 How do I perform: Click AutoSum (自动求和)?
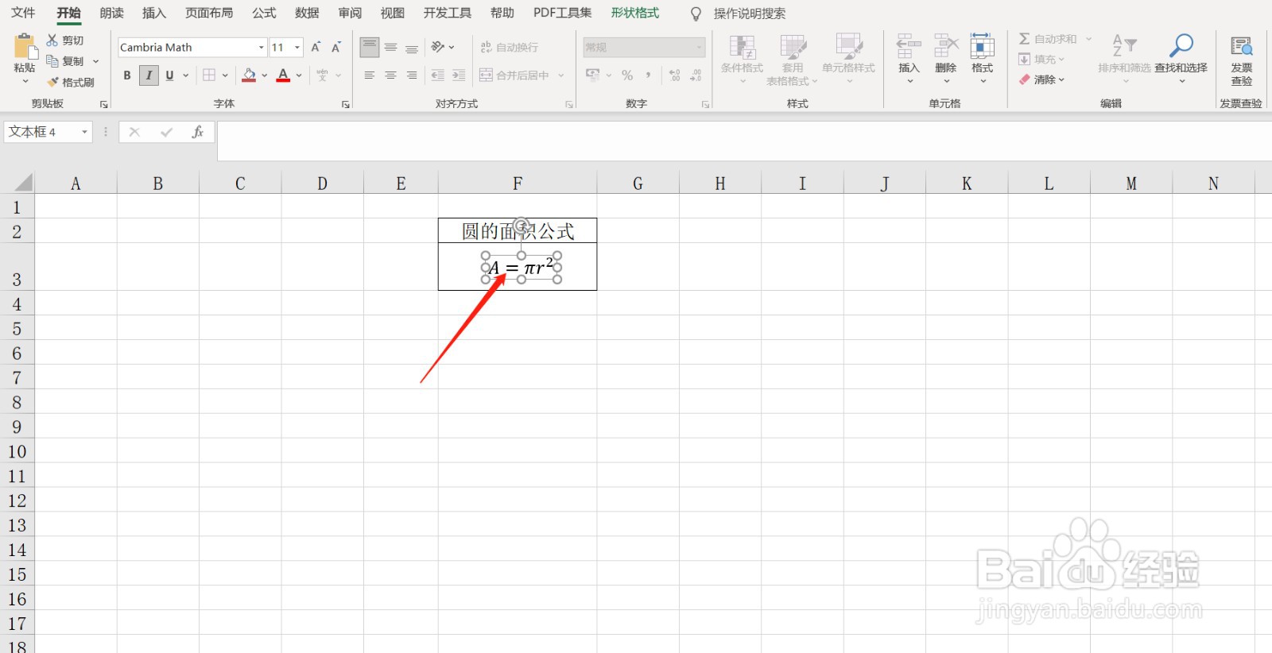pyautogui.click(x=1048, y=39)
